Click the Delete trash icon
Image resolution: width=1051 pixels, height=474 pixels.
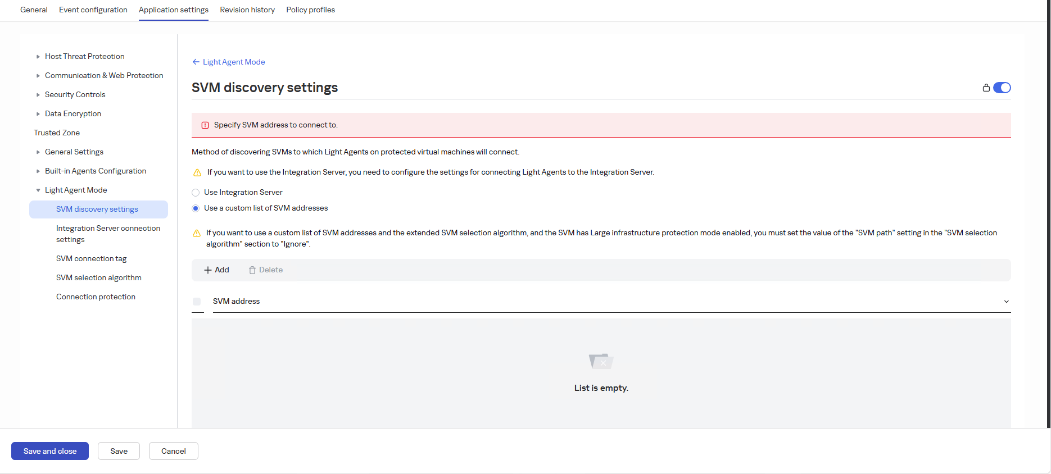pyautogui.click(x=252, y=270)
